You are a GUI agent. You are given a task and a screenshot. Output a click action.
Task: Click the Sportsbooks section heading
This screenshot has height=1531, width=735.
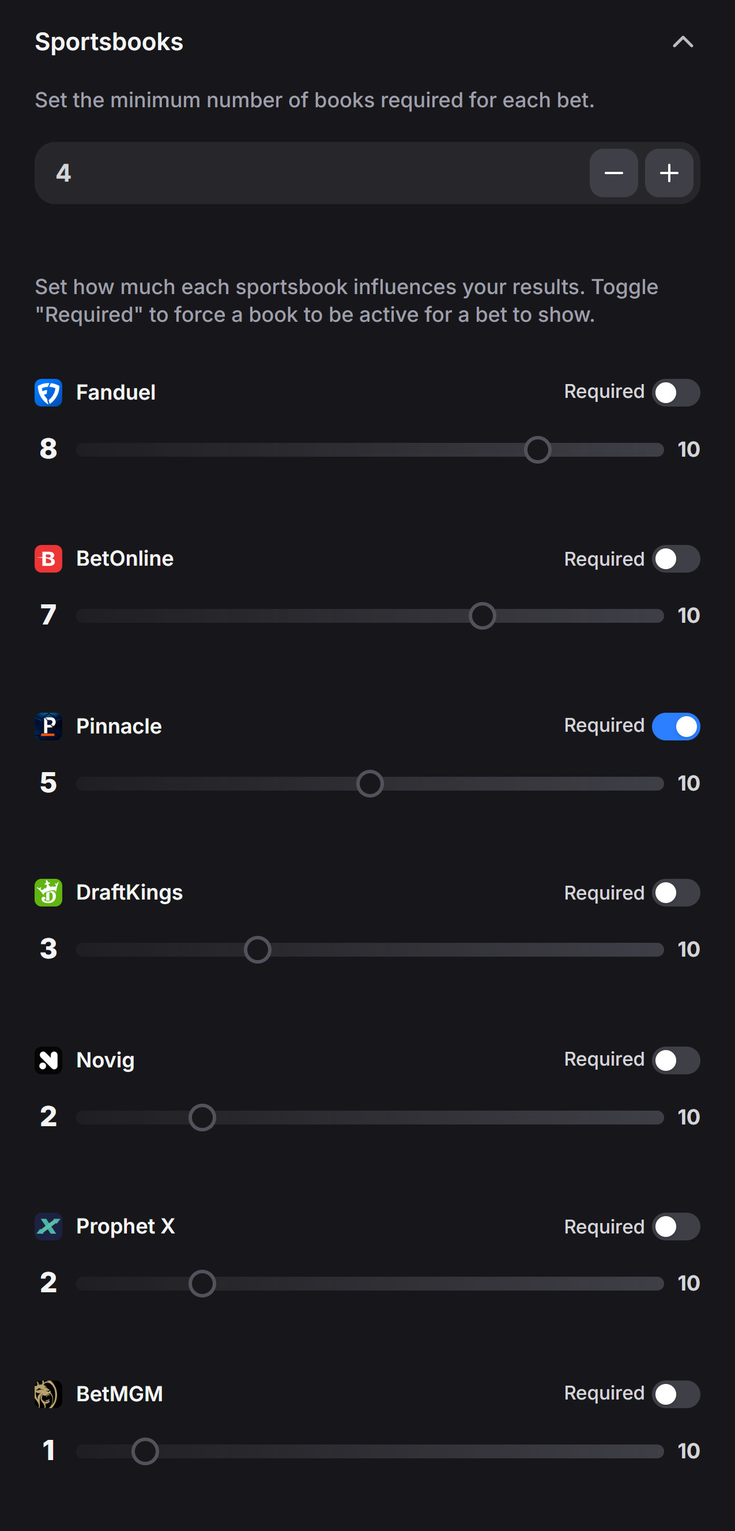click(109, 42)
